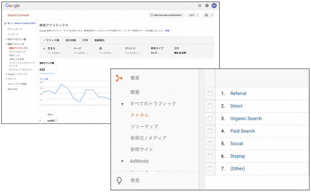Open the user account avatar
The width and height of the screenshot is (311, 192).
click(x=214, y=6)
